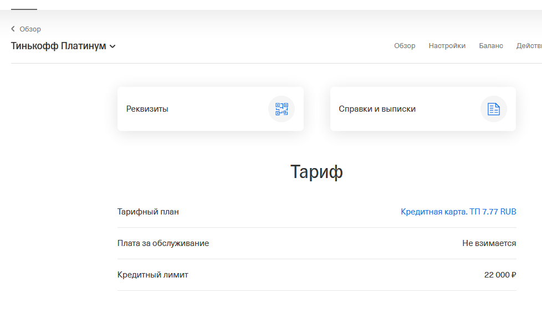Image resolution: width=542 pixels, height=314 pixels.
Task: Click the QR code icon in Реквизиты card
Action: 282,109
